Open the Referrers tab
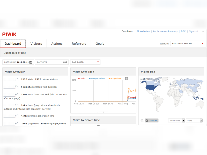The height and width of the screenshot is (155, 207). click(x=79, y=44)
